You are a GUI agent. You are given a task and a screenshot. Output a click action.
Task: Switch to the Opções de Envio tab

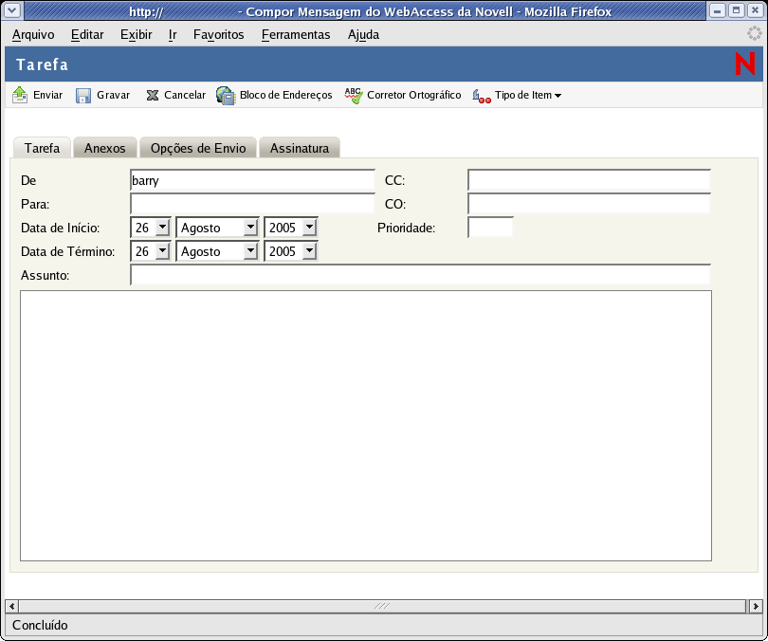click(198, 148)
